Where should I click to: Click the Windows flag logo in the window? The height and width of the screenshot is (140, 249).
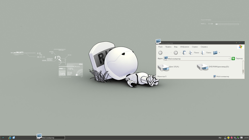tap(240, 47)
